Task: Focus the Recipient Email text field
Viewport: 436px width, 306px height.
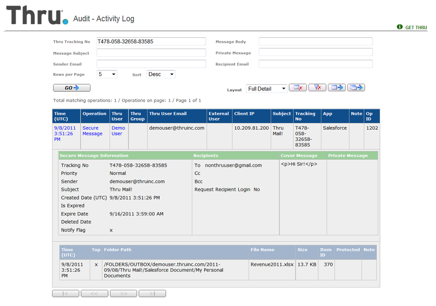Action: pyautogui.click(x=315, y=64)
